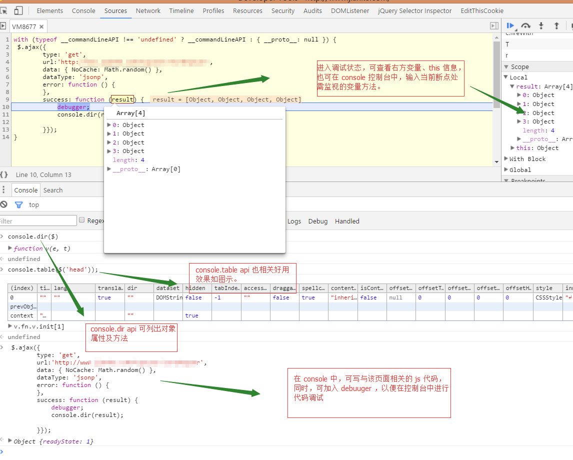
Task: Open the Elements panel tab
Action: coord(49,10)
